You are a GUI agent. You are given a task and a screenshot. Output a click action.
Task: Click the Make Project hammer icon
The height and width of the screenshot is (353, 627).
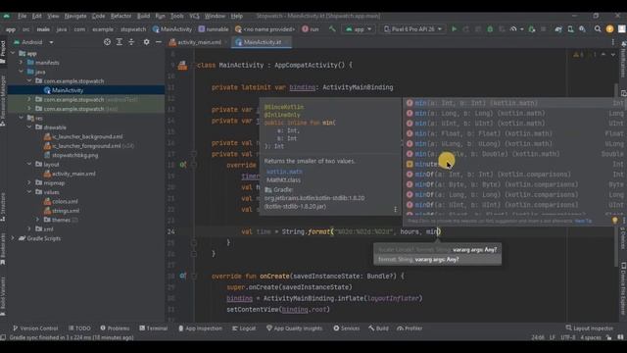[332, 29]
